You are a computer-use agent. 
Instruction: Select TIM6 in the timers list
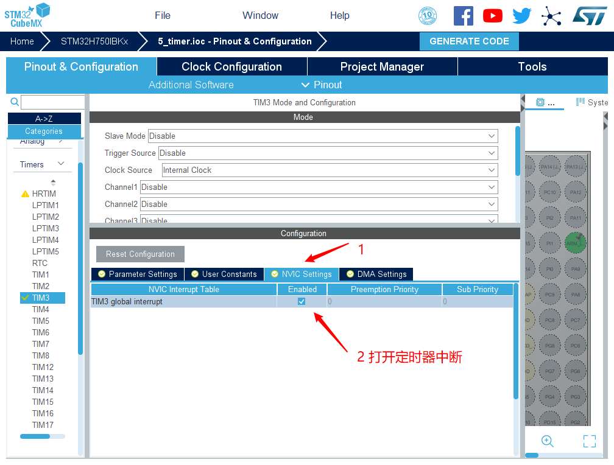pos(41,332)
